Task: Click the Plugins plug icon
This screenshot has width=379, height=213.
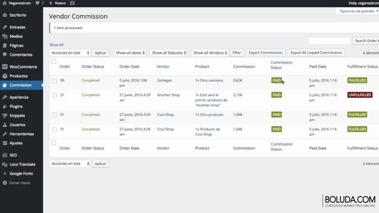Action: (x=5, y=106)
